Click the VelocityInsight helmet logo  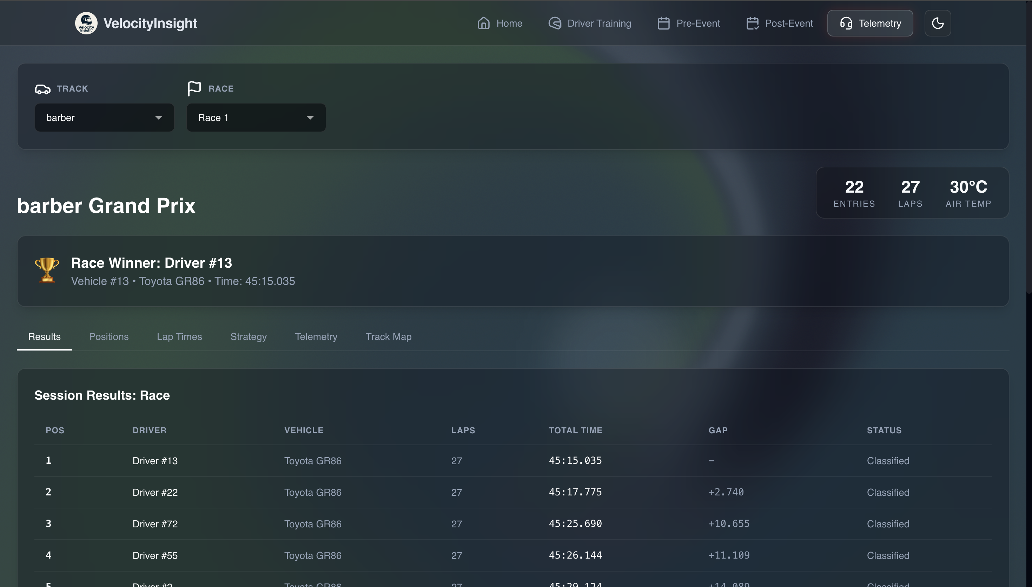point(86,23)
